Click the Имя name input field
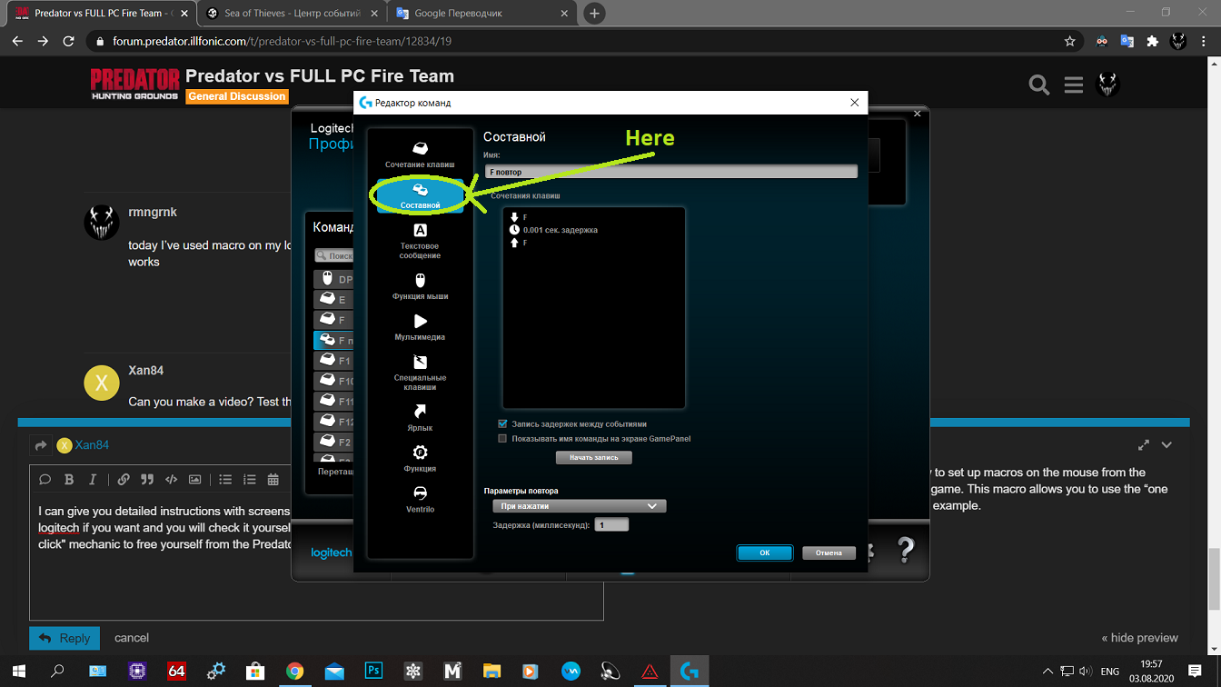Image resolution: width=1221 pixels, height=687 pixels. (670, 172)
